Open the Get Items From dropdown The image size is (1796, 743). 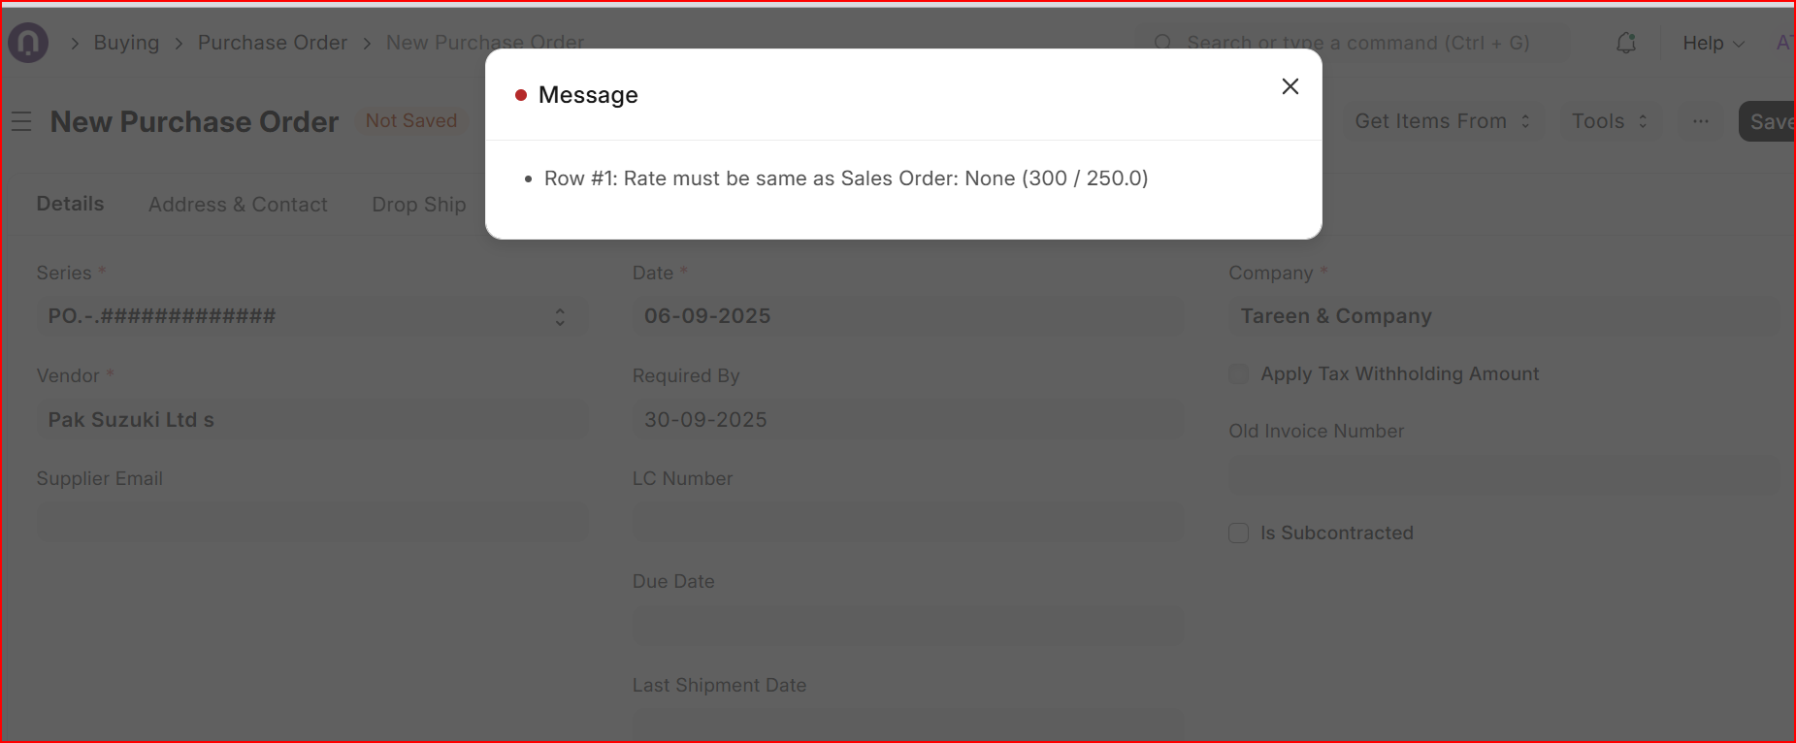click(x=1442, y=121)
